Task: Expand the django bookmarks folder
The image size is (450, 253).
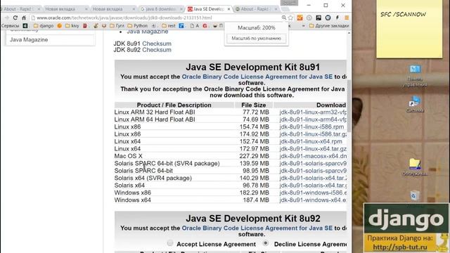Action: [x=44, y=26]
